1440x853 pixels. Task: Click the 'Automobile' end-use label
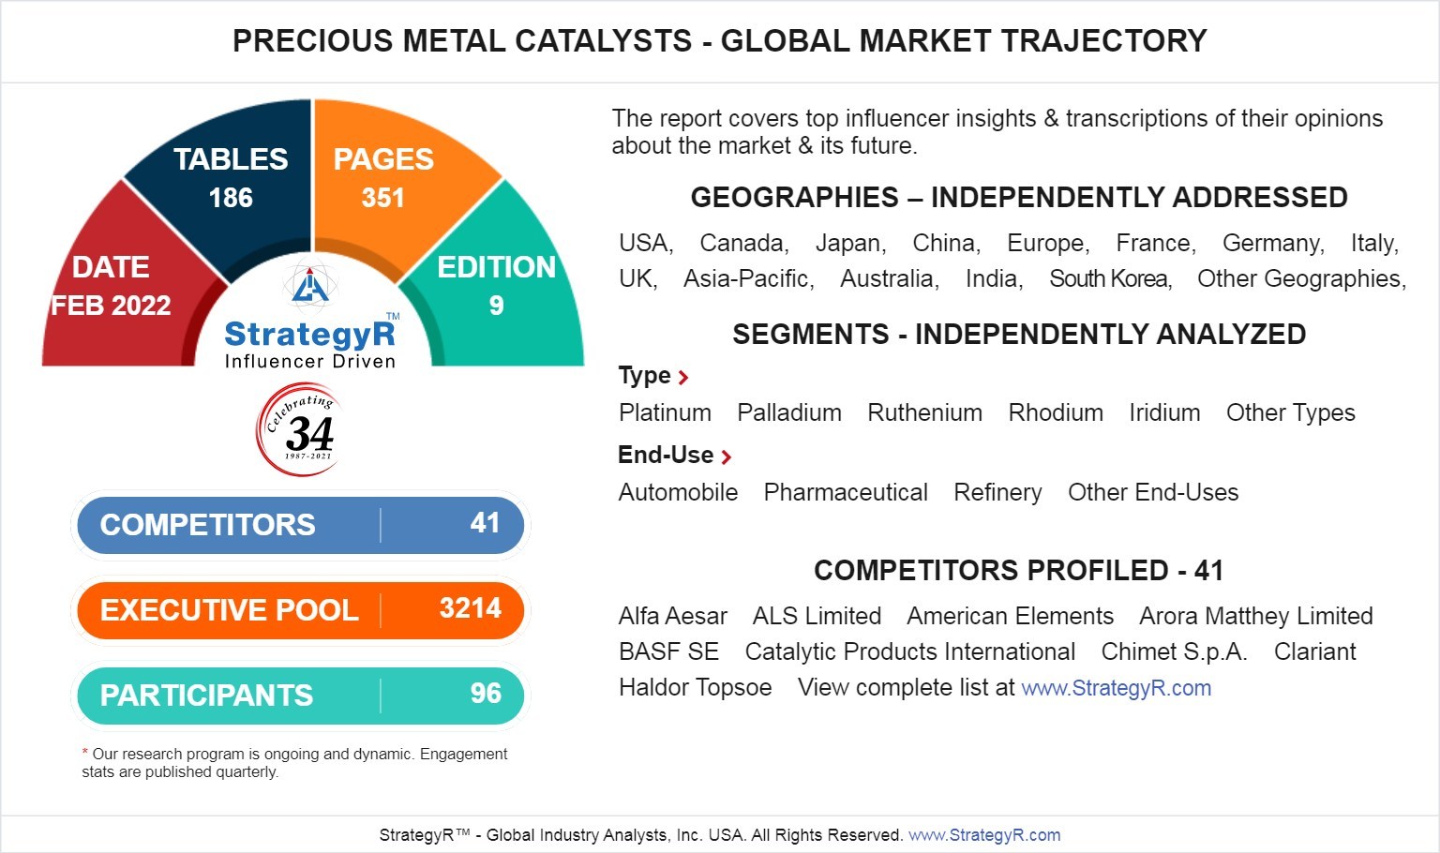point(678,493)
